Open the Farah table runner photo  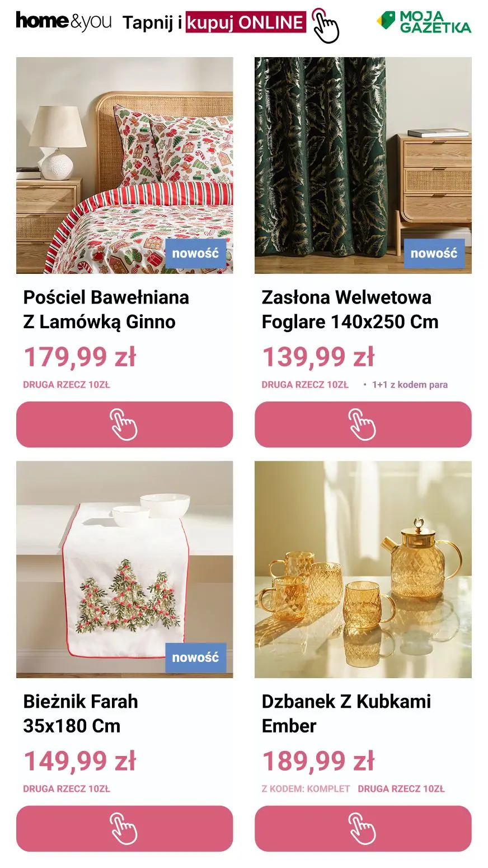coord(124,570)
